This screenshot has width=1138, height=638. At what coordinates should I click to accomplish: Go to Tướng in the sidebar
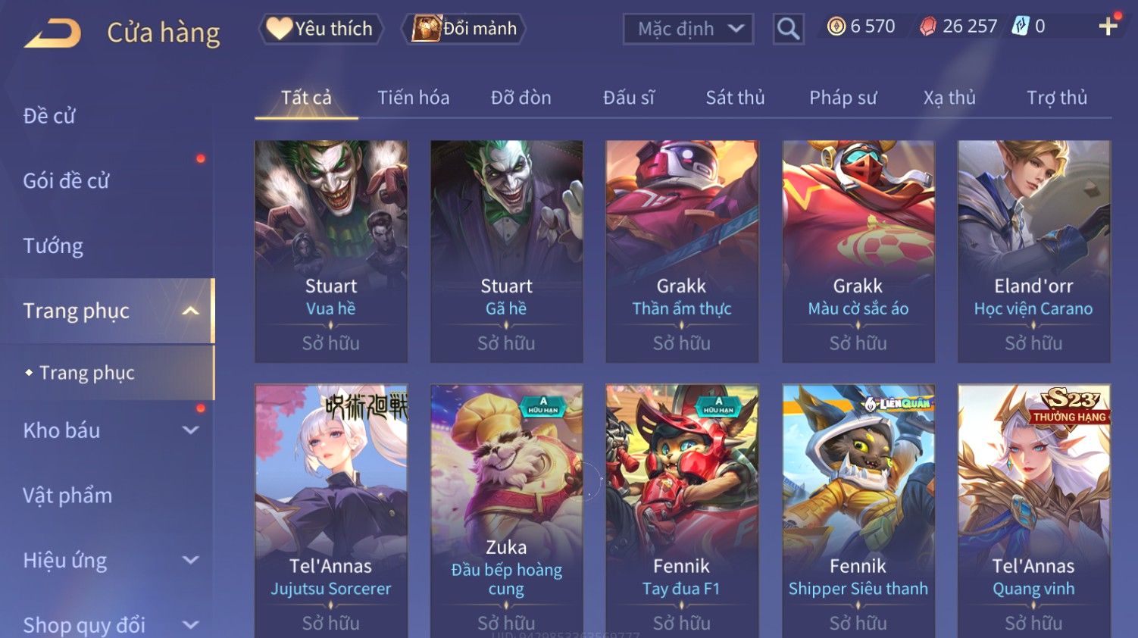[53, 246]
